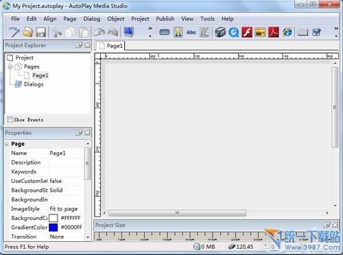Open the File menu
The image size is (343, 255).
[15, 19]
